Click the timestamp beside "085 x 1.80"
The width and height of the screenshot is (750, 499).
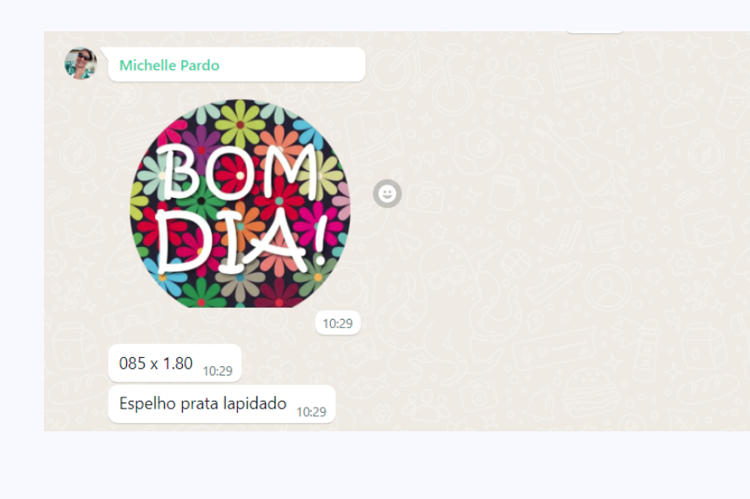click(218, 371)
